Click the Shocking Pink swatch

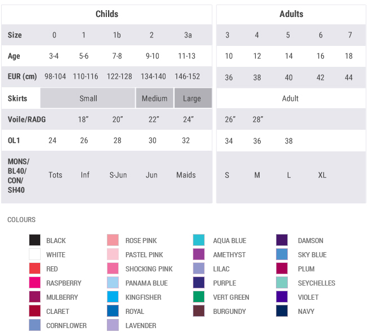(x=113, y=269)
